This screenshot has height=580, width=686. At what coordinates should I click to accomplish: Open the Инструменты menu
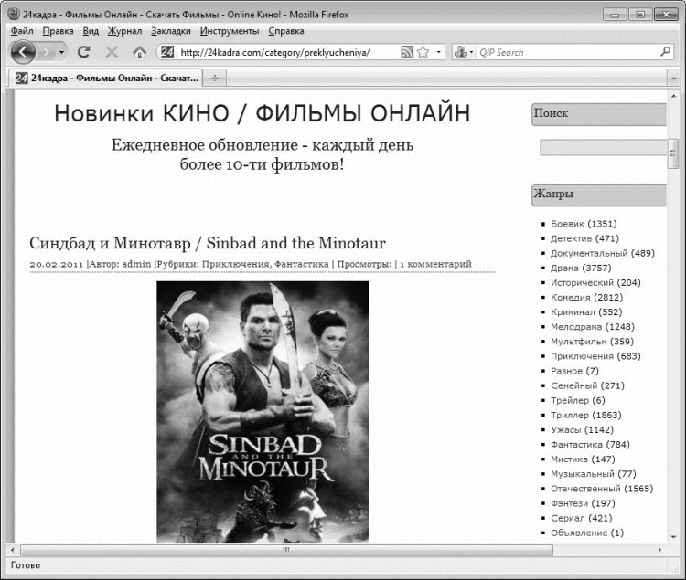click(230, 31)
